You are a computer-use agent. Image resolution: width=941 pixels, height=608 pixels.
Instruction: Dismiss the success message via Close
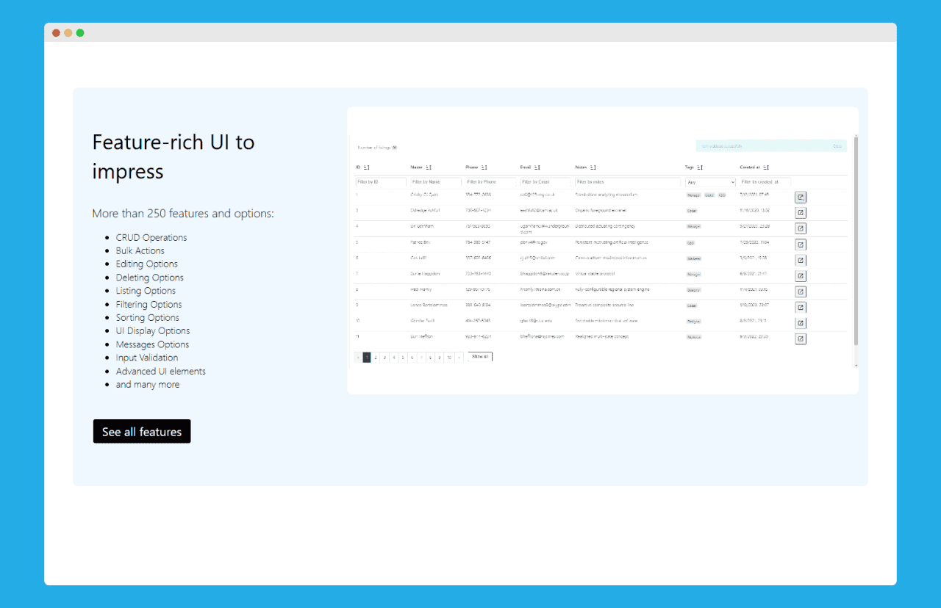[837, 146]
